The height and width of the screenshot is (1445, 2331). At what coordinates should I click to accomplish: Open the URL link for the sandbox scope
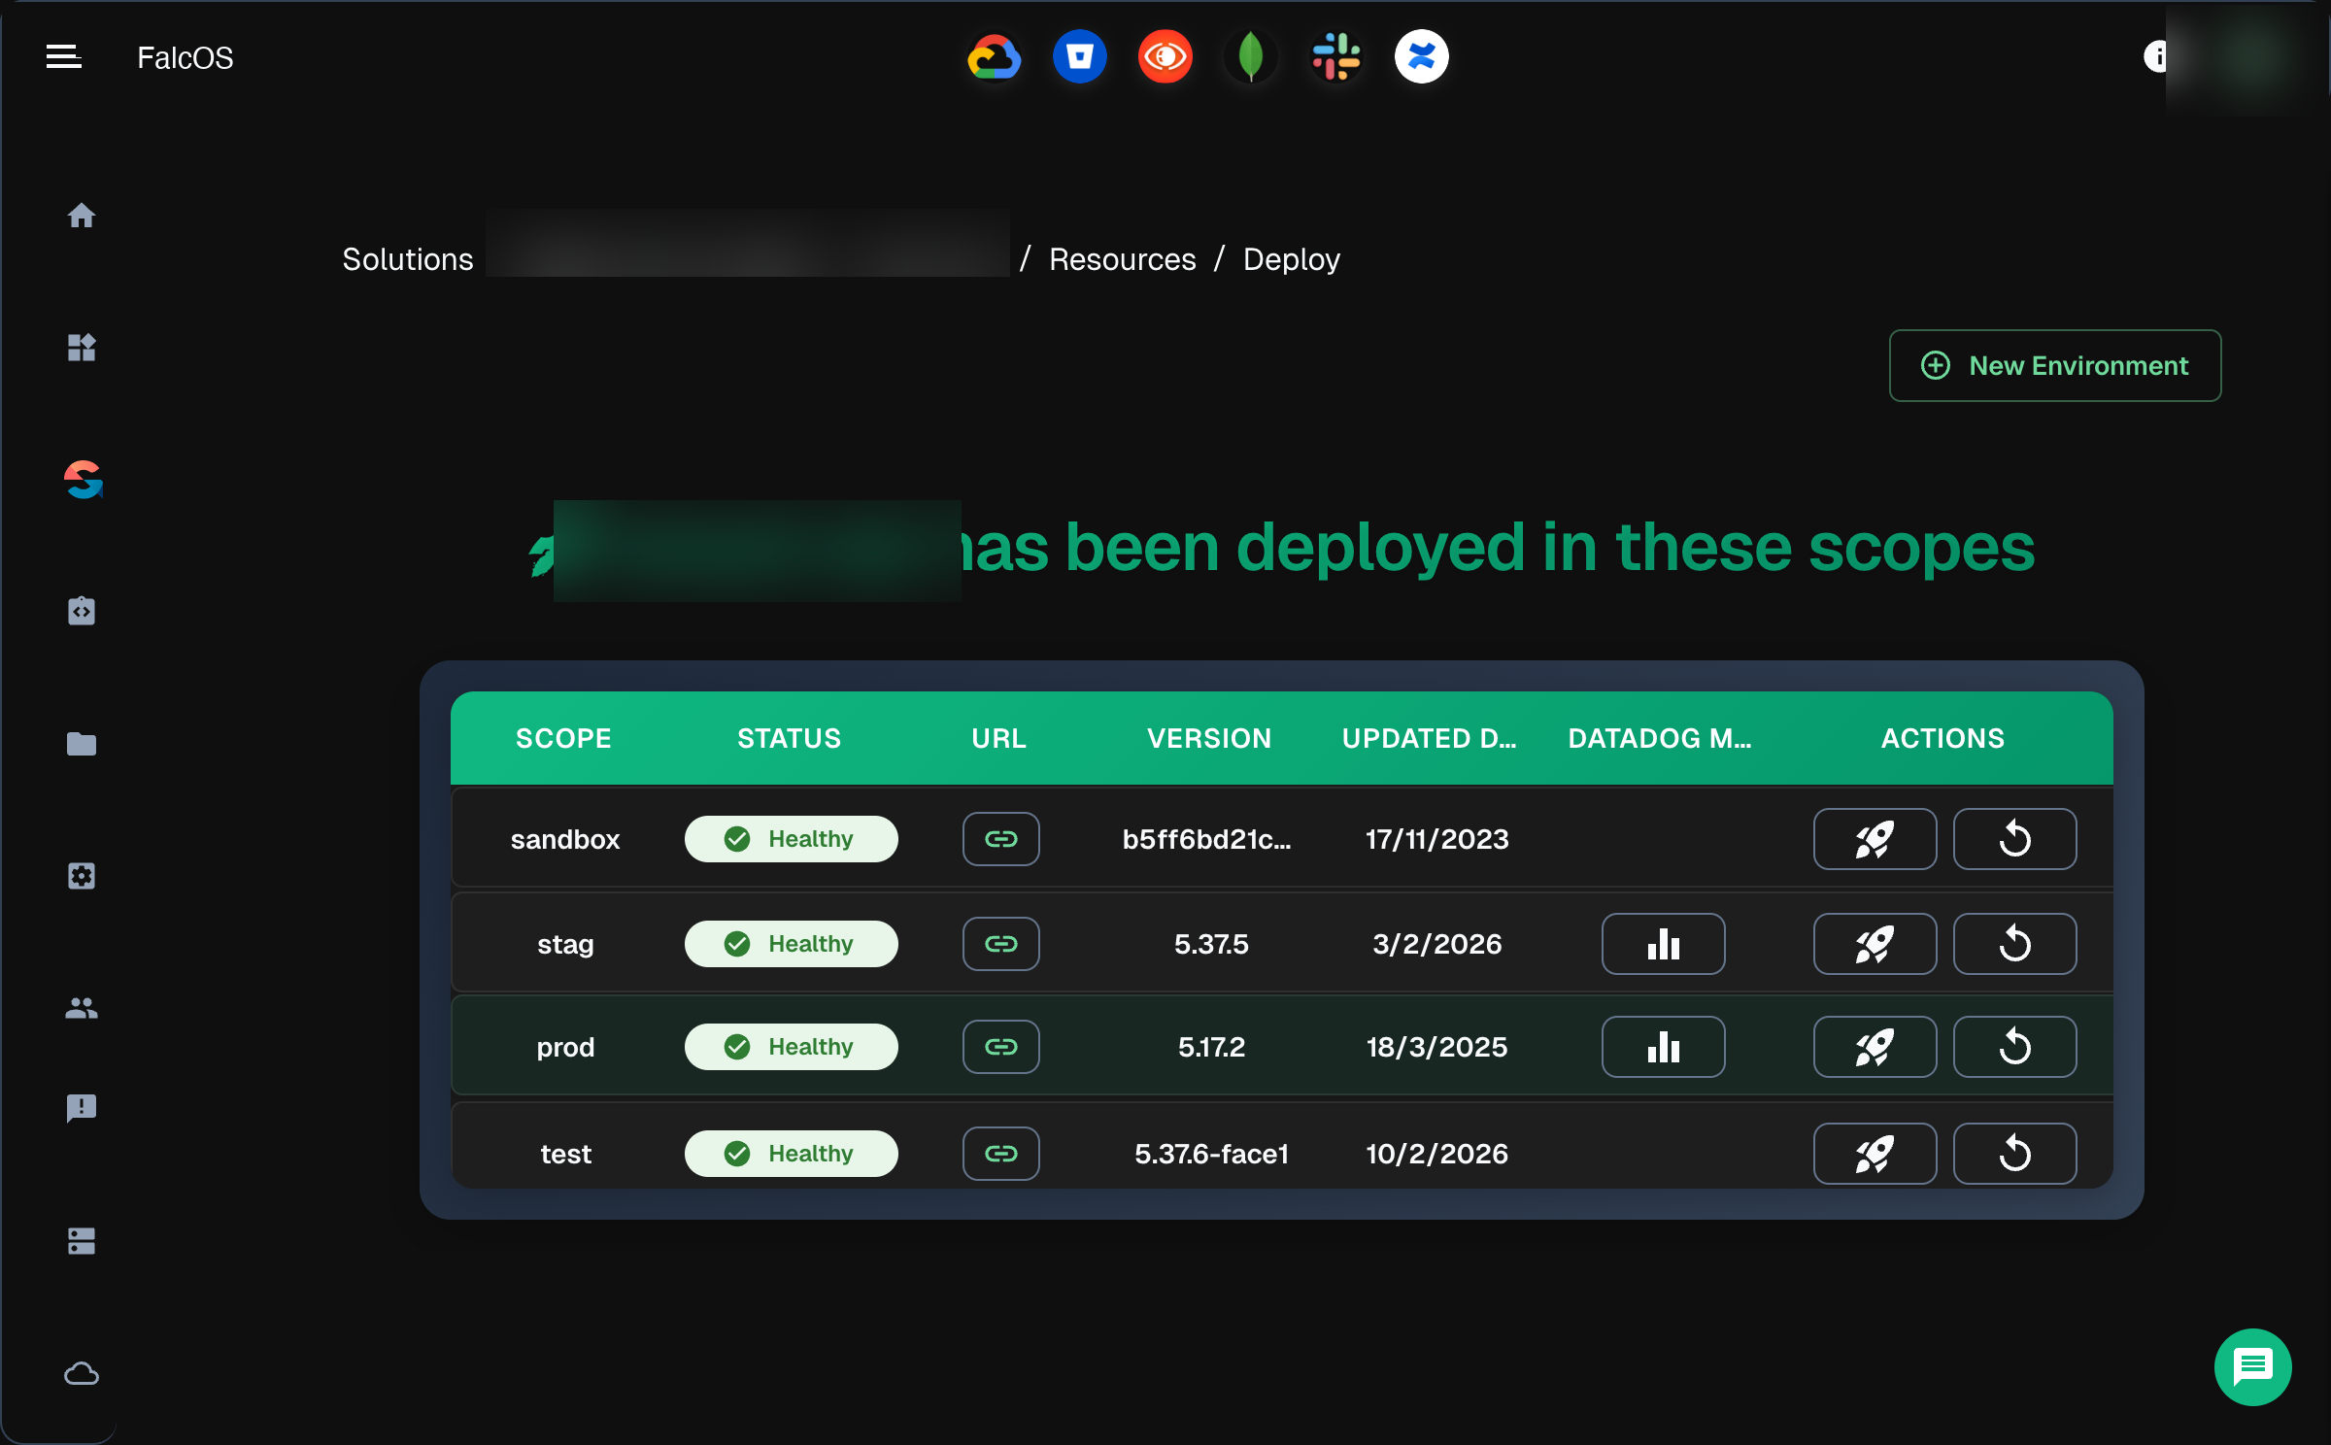coord(1000,838)
